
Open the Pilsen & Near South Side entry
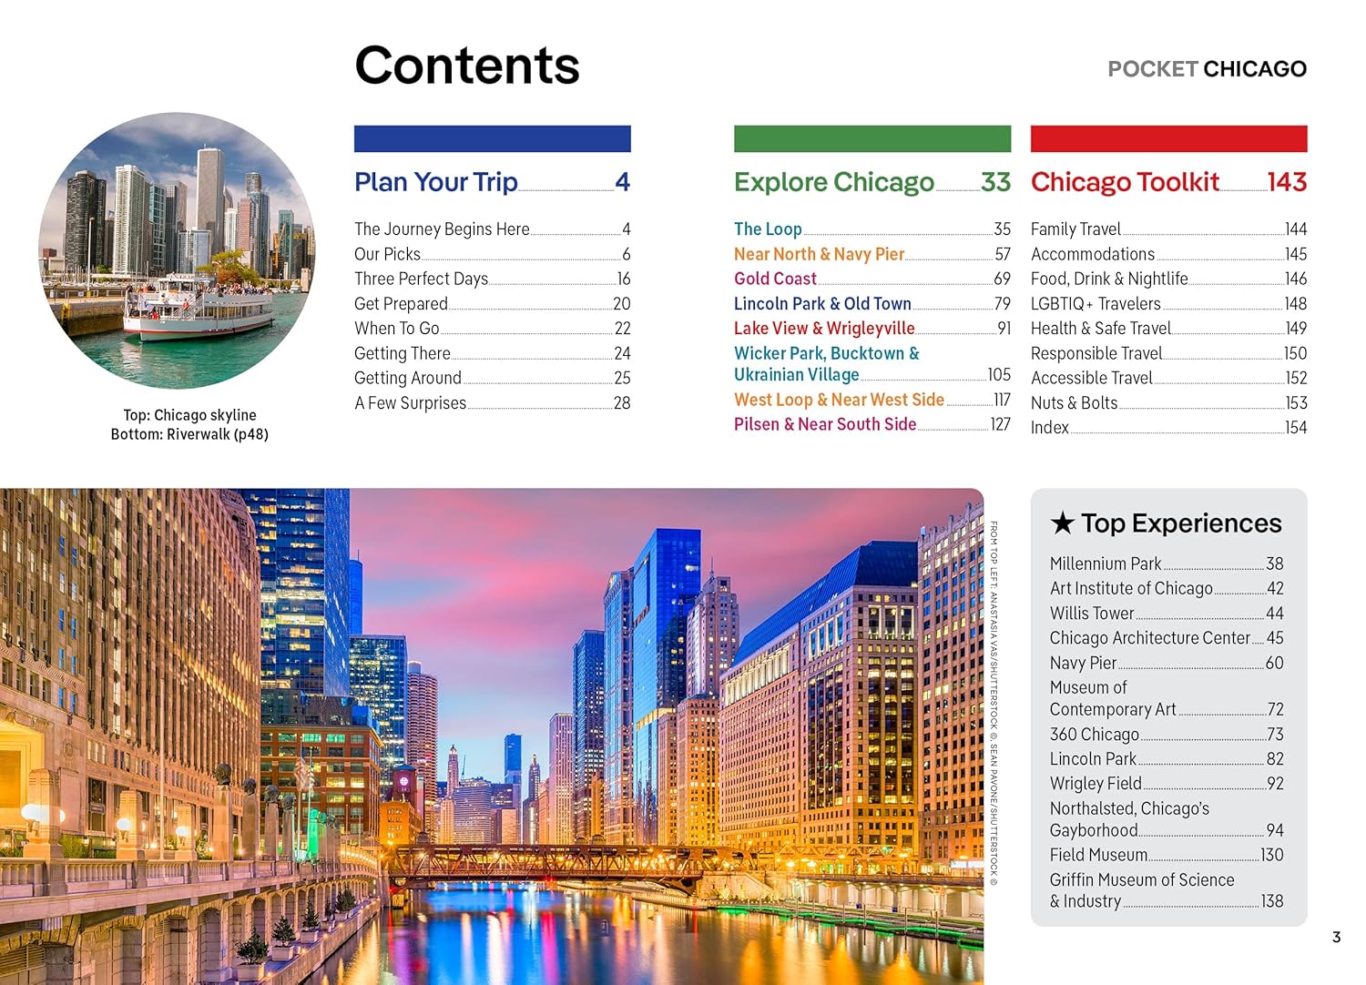(825, 424)
